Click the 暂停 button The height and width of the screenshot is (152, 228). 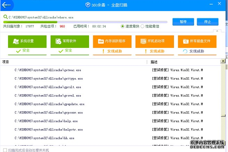(x=183, y=22)
